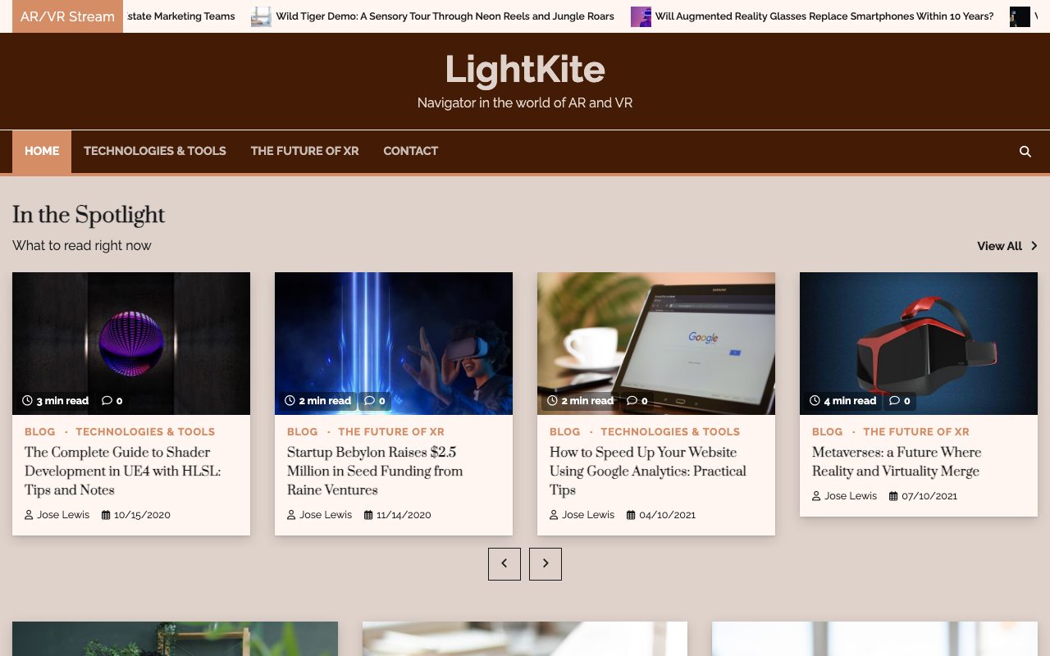The width and height of the screenshot is (1050, 656).
Task: Open Startup Bebylon Raises $2.5 Million article
Action: (x=375, y=471)
